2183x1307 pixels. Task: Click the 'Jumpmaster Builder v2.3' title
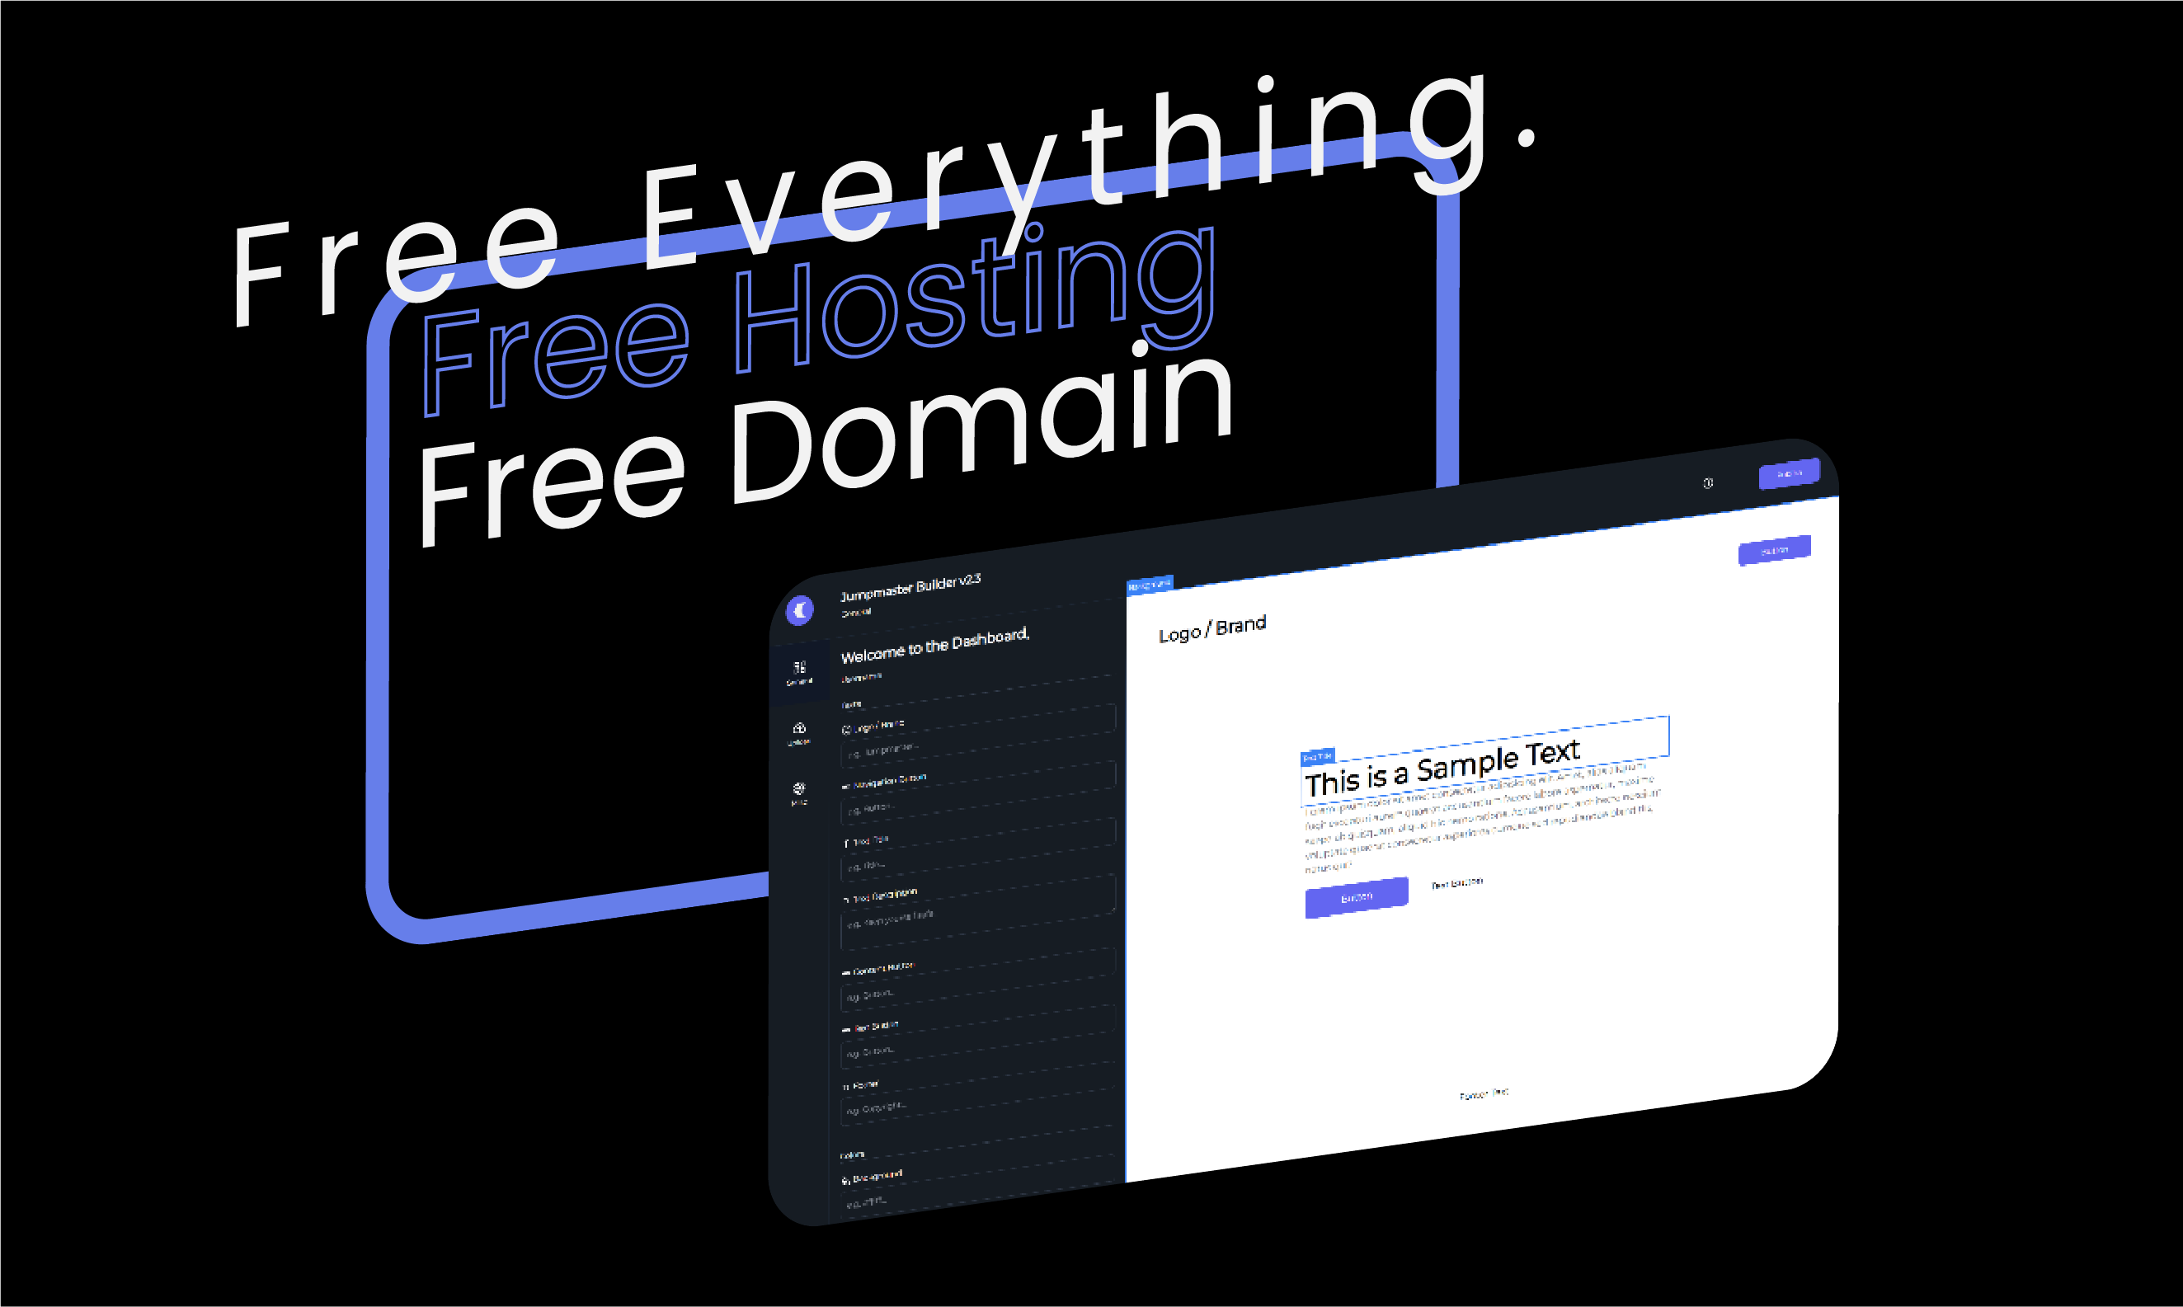[910, 587]
